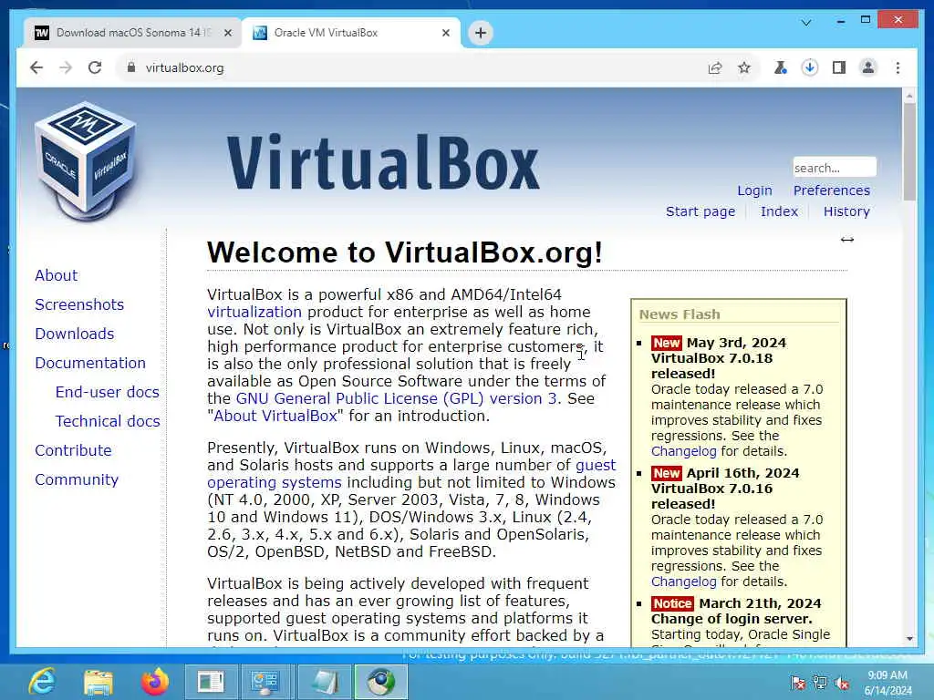The width and height of the screenshot is (934, 700).
Task: Open Changelog link for VirtualBox 7.0.18
Action: (683, 451)
